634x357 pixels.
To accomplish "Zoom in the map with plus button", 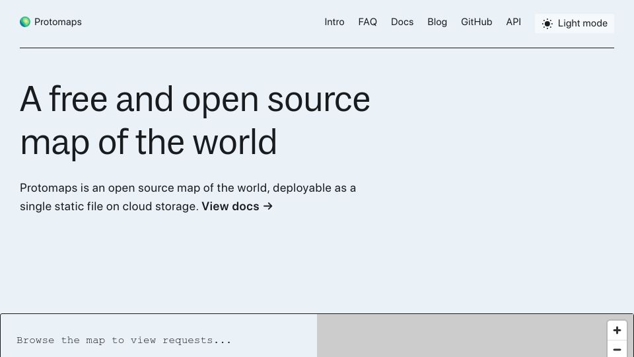I will click(617, 331).
